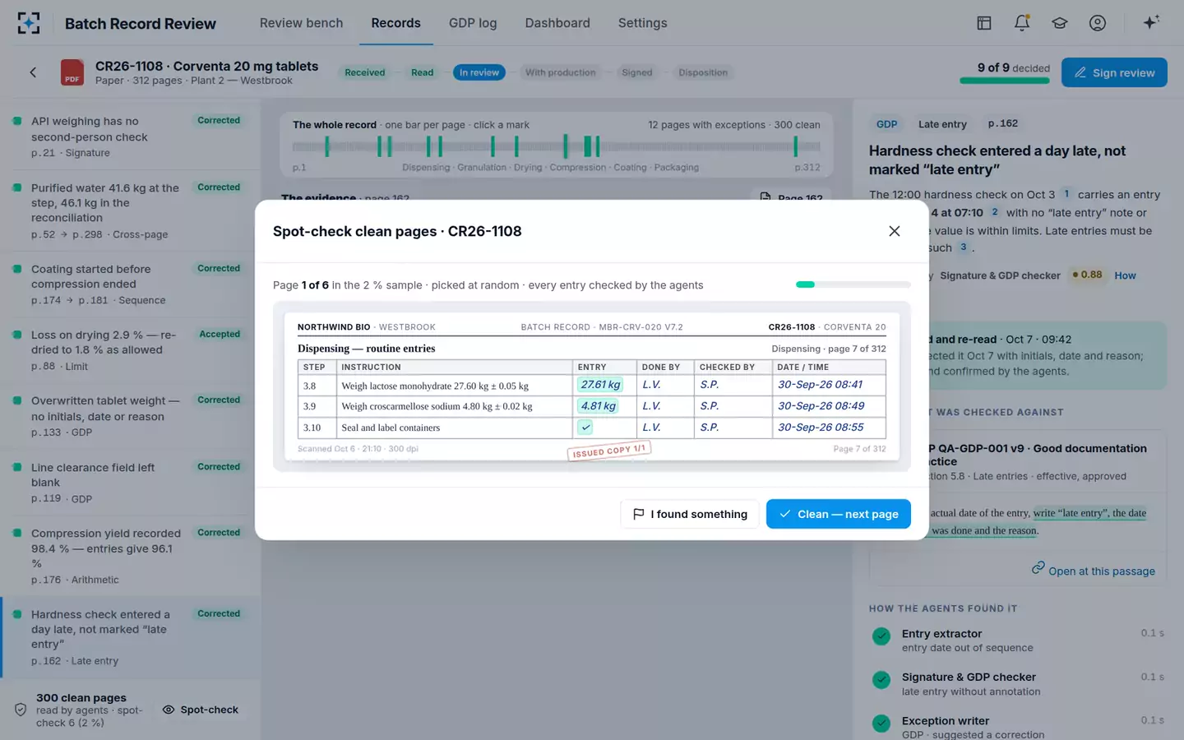This screenshot has width=1184, height=740.
Task: Click the GDP tag chip in details panel
Action: coord(886,124)
